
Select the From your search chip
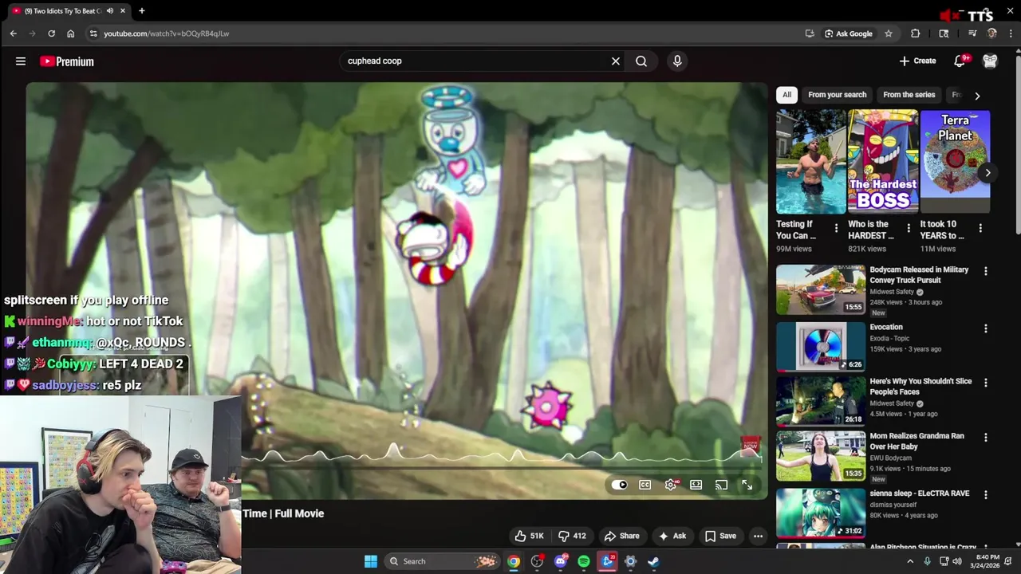(x=837, y=94)
